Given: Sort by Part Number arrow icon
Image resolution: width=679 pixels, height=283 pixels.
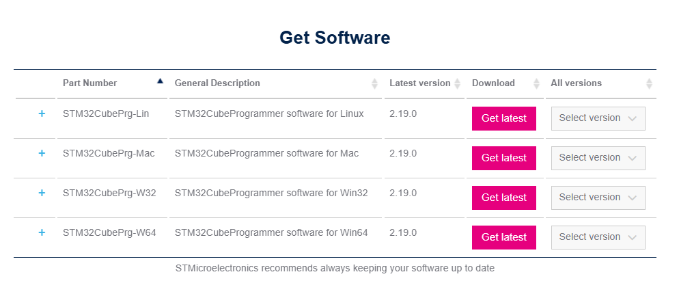Looking at the screenshot, I should [160, 81].
